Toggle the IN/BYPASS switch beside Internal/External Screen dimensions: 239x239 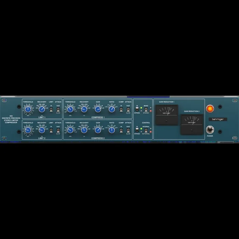137,130
